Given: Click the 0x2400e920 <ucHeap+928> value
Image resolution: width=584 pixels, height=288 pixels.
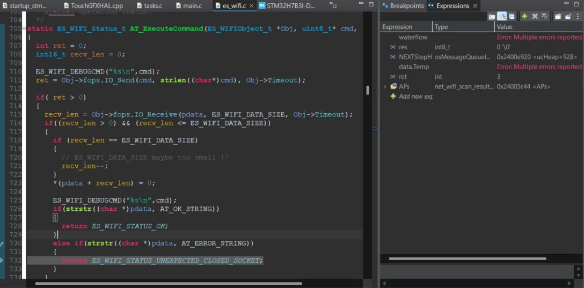Looking at the screenshot, I should click(537, 57).
